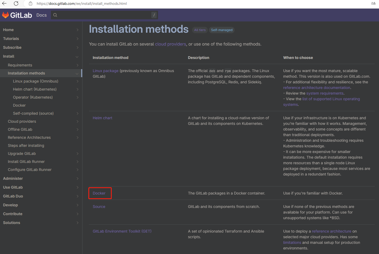Screen dimensions: 379x254
Task: Expand the Solutions section chevron
Action: coord(77,223)
